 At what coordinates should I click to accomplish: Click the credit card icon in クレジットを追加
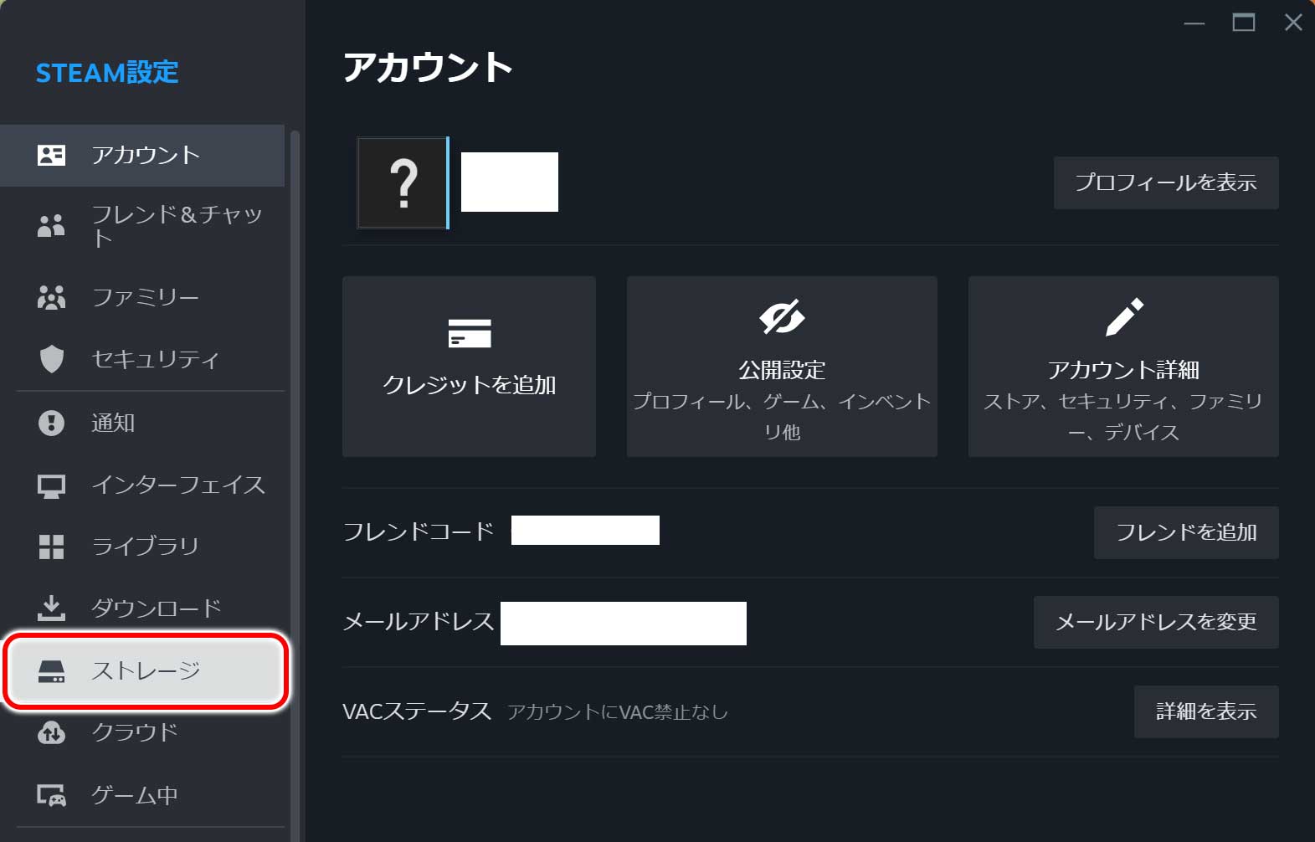[470, 333]
